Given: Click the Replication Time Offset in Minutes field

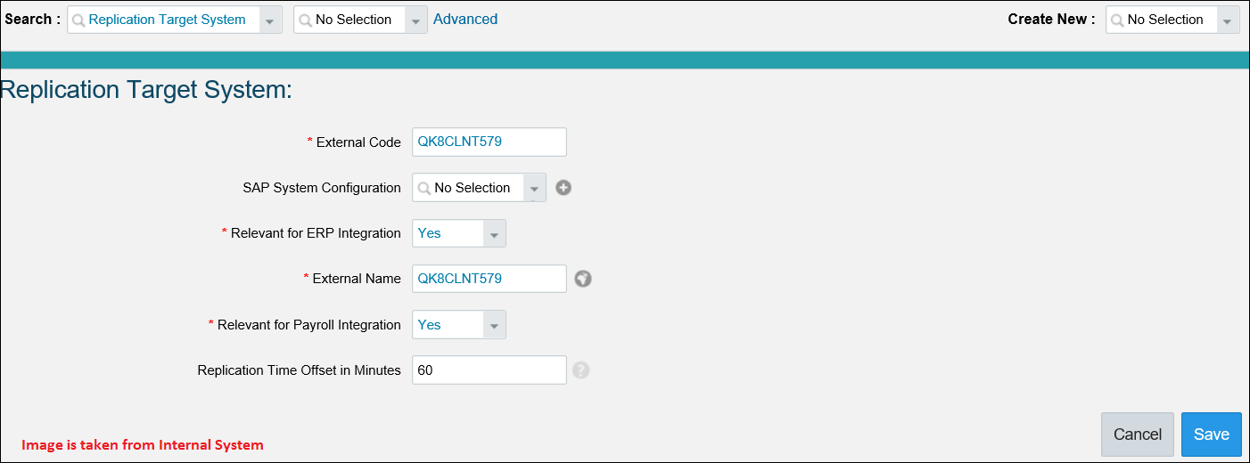Looking at the screenshot, I should tap(489, 370).
